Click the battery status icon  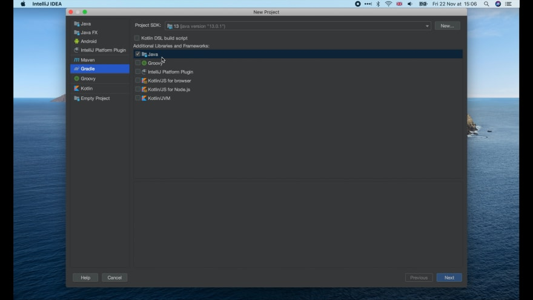[x=423, y=4]
